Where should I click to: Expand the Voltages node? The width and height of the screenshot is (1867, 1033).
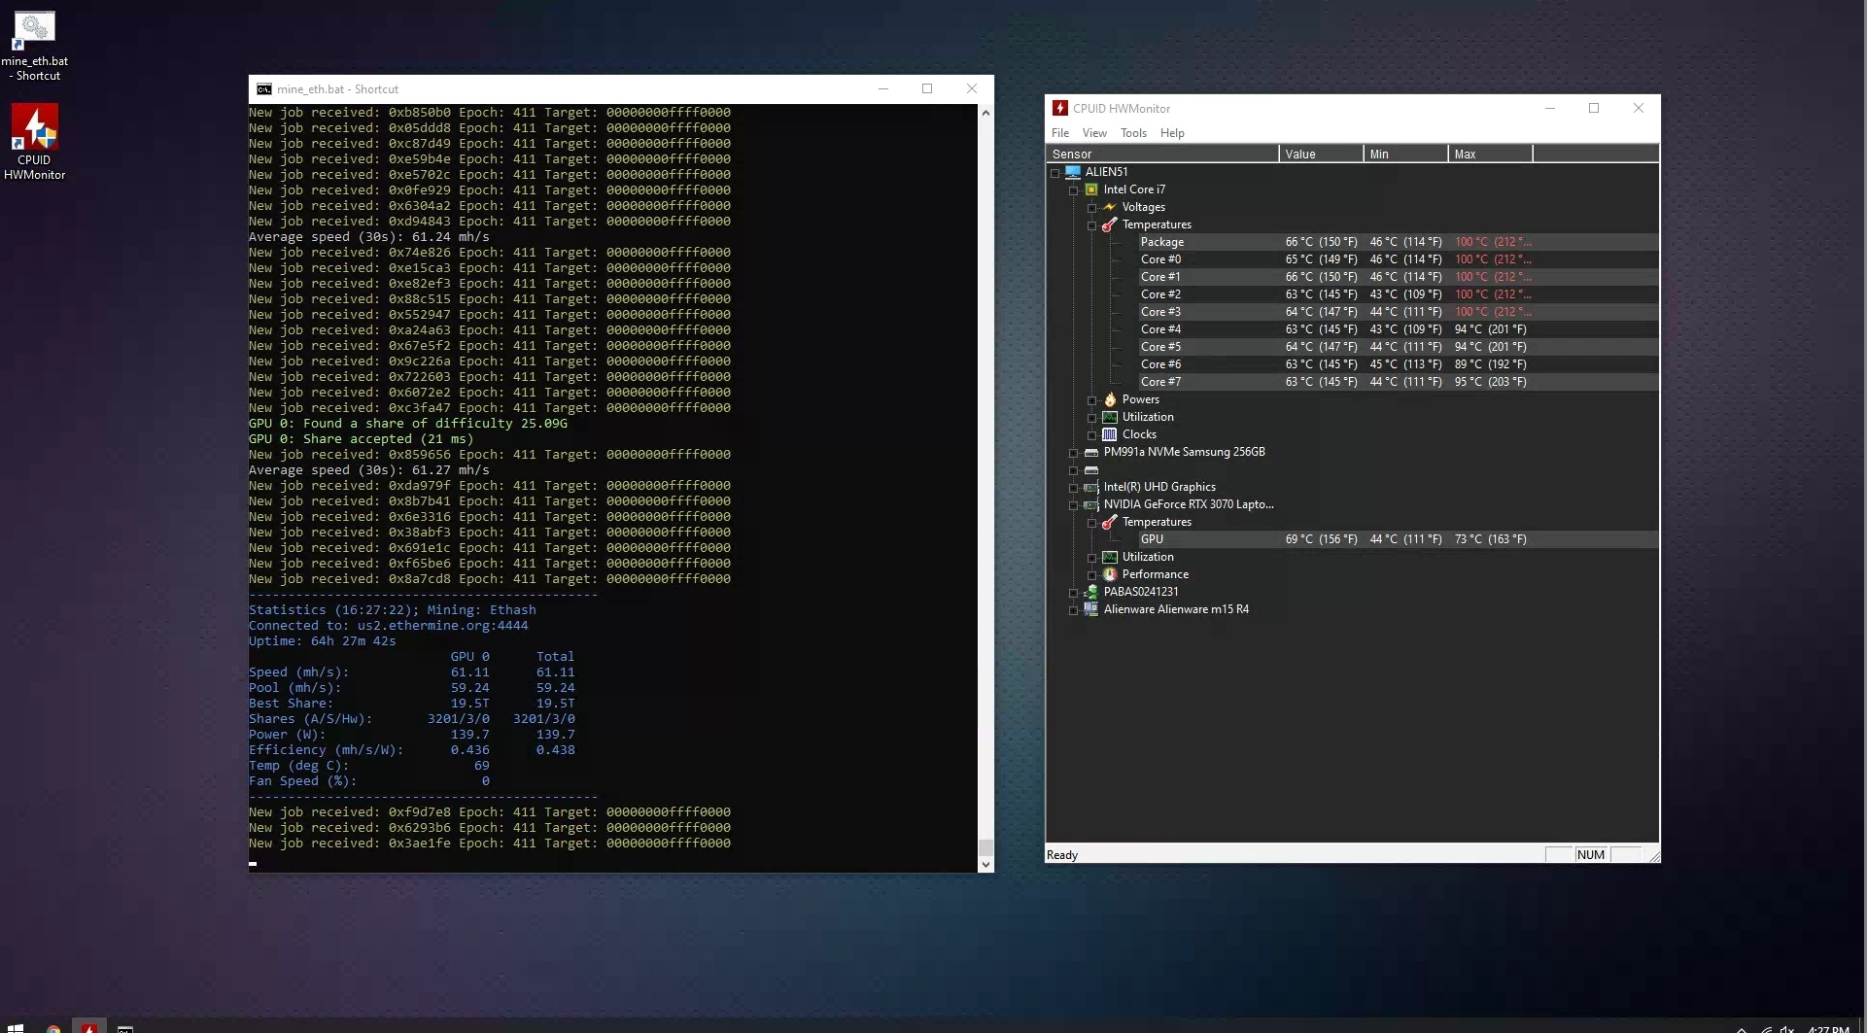click(x=1091, y=208)
